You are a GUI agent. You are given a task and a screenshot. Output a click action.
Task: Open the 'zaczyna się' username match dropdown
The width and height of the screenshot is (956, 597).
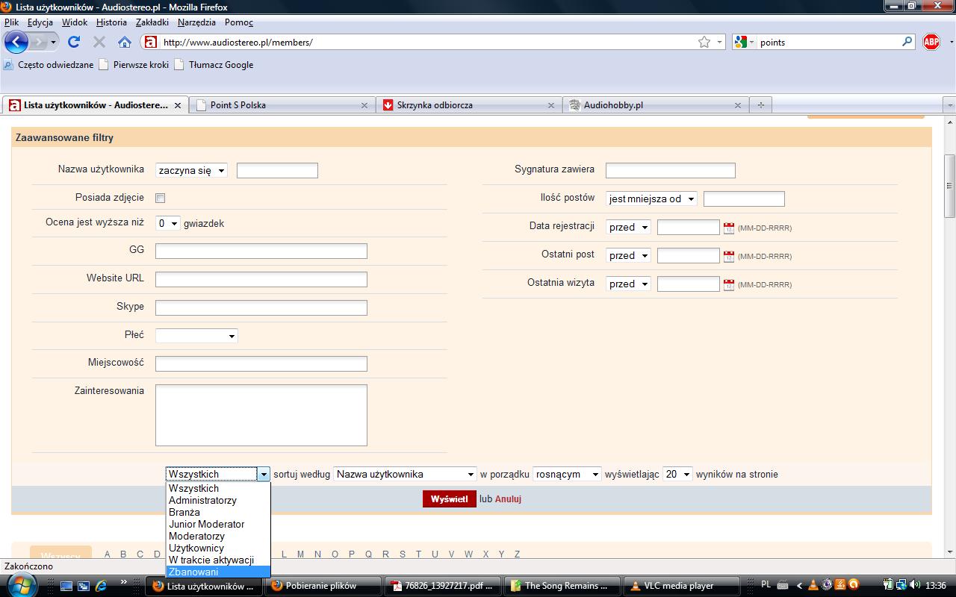tap(191, 170)
